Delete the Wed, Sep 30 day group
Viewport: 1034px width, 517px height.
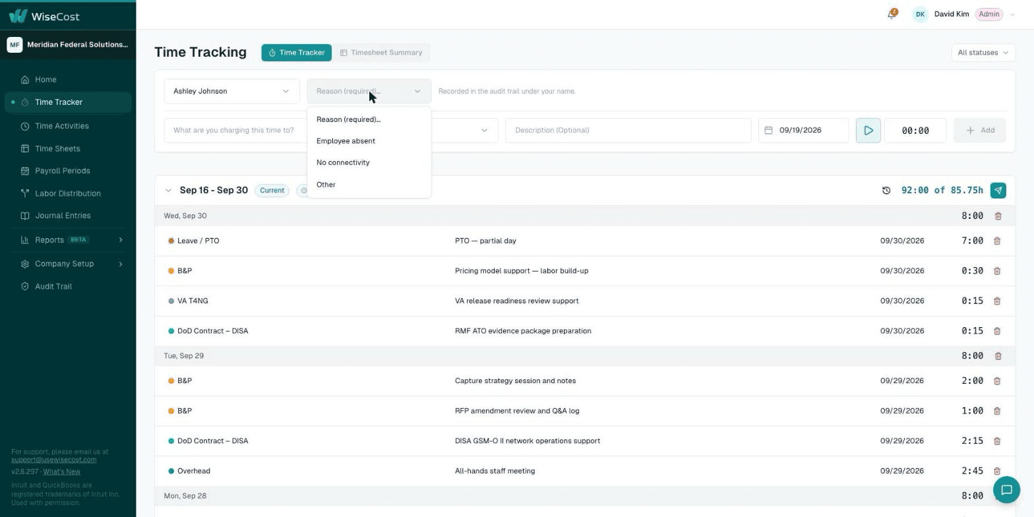(998, 216)
